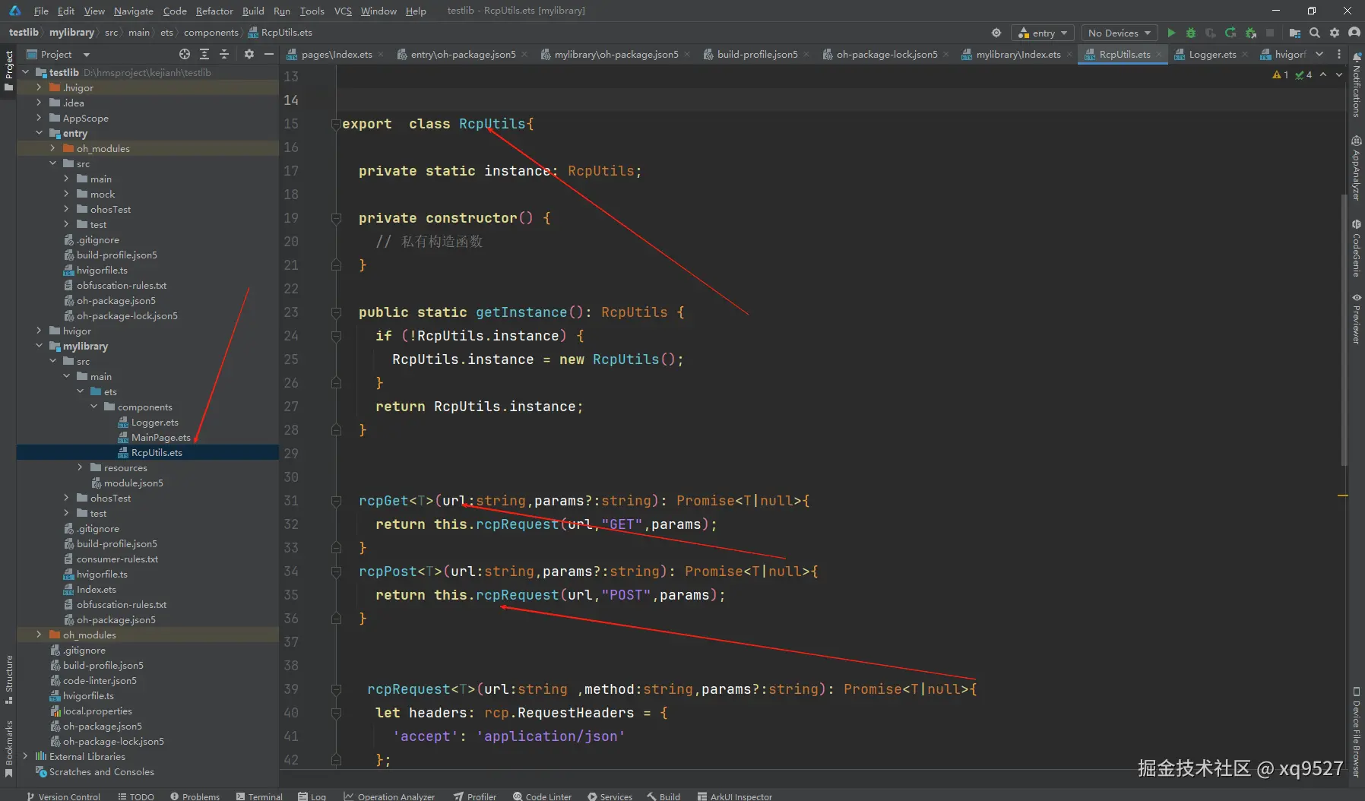This screenshot has width=1365, height=801.
Task: Open the Device File Browser panel
Action: click(x=1357, y=731)
